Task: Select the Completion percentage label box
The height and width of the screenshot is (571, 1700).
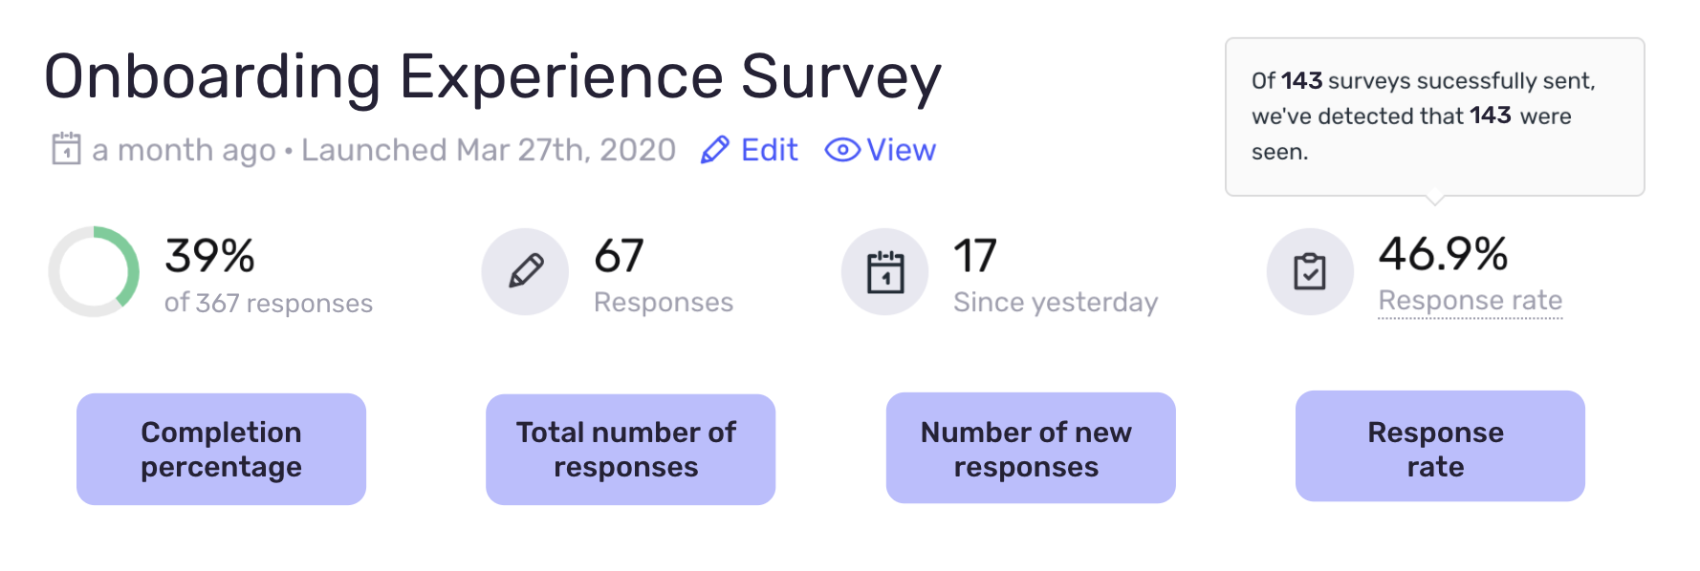Action: [x=221, y=449]
